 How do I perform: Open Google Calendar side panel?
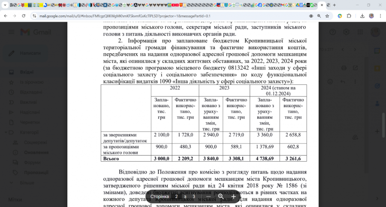(x=377, y=51)
